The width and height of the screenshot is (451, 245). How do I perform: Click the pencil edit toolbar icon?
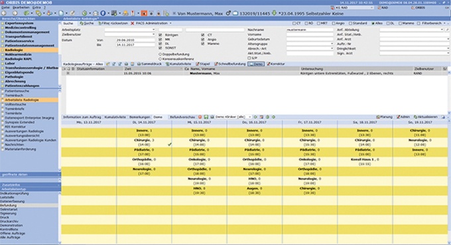tap(72, 13)
